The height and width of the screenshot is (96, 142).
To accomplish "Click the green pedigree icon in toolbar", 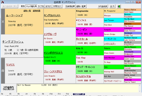I will pos(119,6).
